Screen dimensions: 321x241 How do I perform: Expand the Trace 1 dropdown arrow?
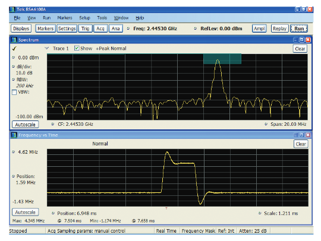(x=47, y=48)
